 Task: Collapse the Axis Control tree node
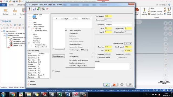pos(29,43)
